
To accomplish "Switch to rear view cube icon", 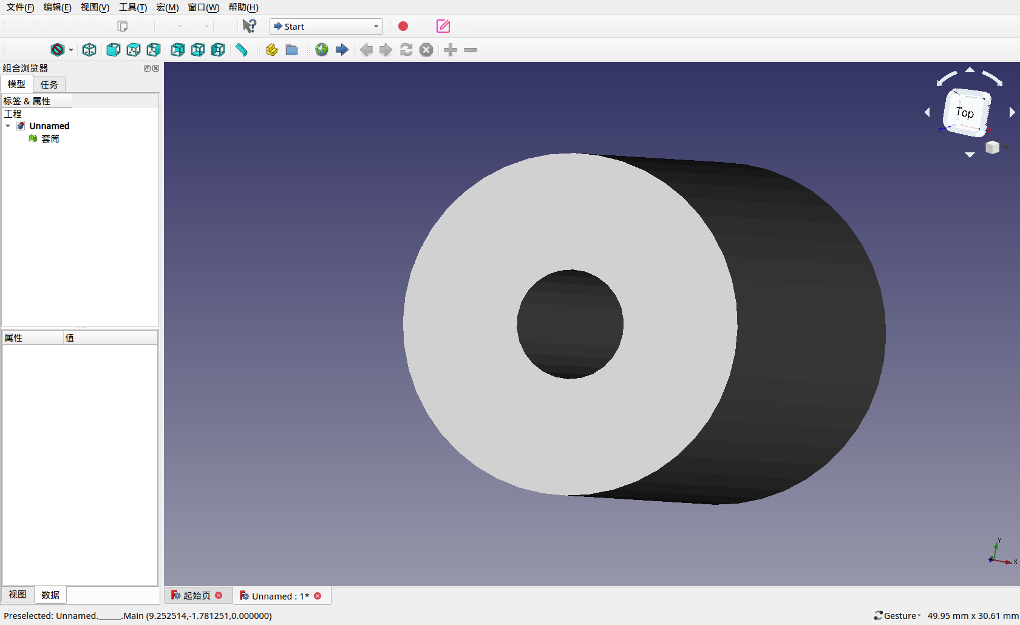I will (x=177, y=50).
